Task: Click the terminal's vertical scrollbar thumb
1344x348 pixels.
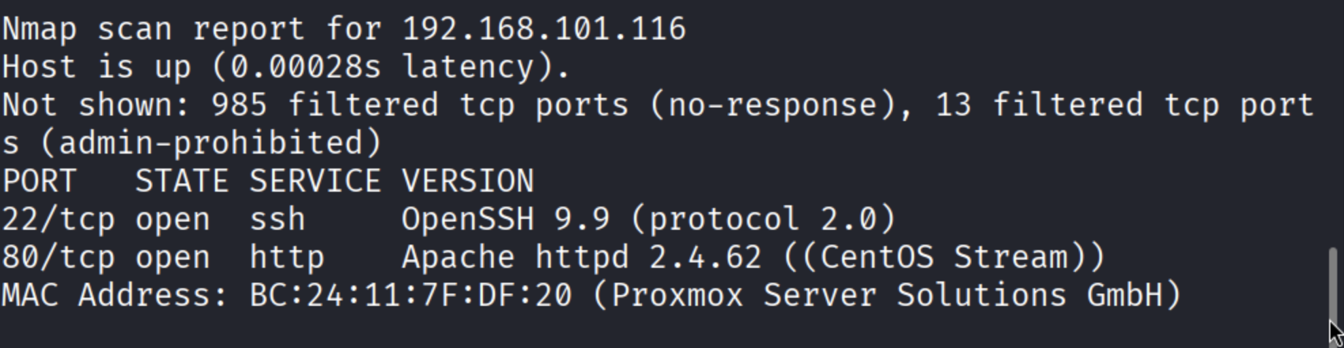Action: (x=1333, y=284)
